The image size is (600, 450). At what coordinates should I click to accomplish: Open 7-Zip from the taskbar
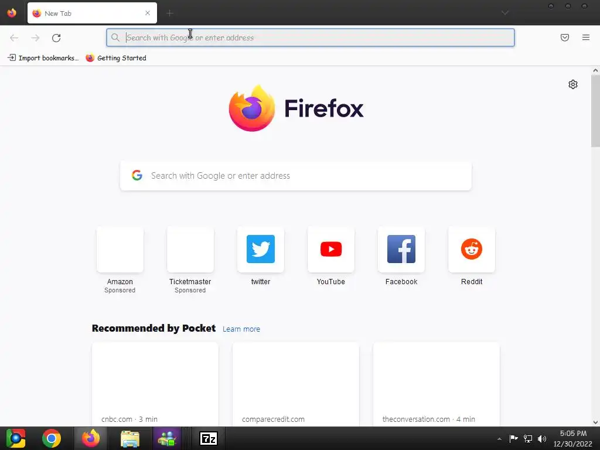pyautogui.click(x=209, y=438)
